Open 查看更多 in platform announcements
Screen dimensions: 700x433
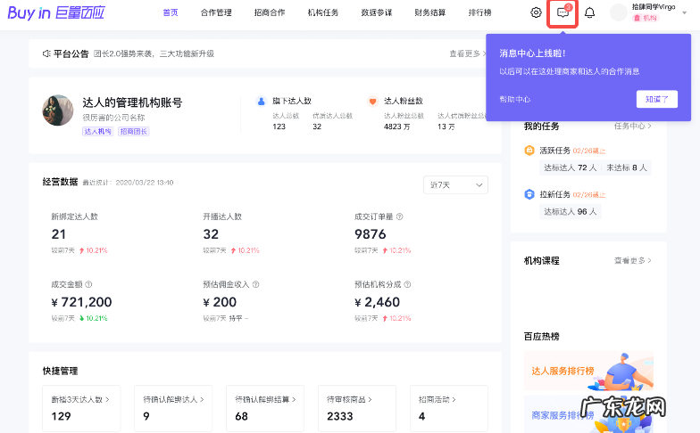(x=468, y=53)
